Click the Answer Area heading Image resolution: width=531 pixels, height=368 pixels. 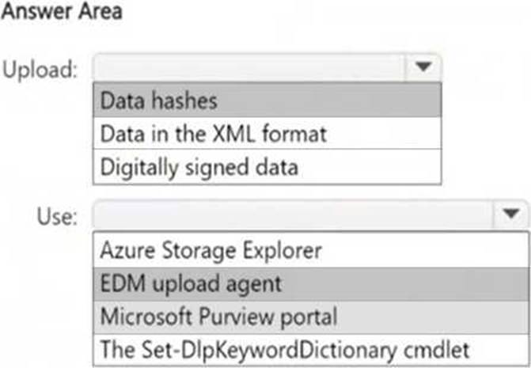tap(63, 13)
